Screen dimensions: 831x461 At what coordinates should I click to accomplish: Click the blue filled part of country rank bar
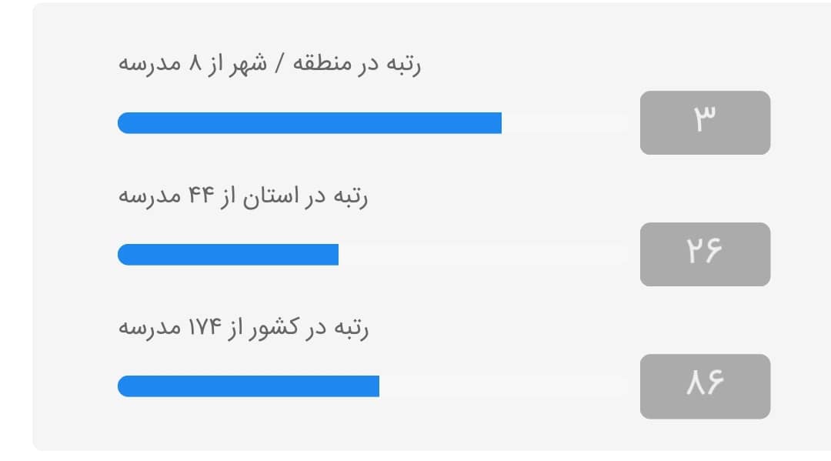(x=249, y=386)
